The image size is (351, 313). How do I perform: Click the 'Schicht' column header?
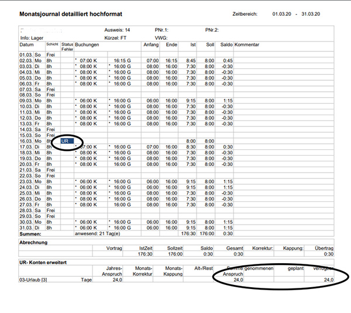coord(53,44)
